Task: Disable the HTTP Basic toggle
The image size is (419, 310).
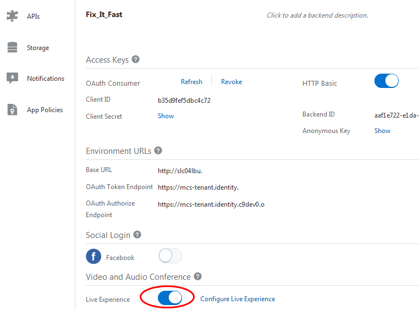Action: (x=387, y=81)
